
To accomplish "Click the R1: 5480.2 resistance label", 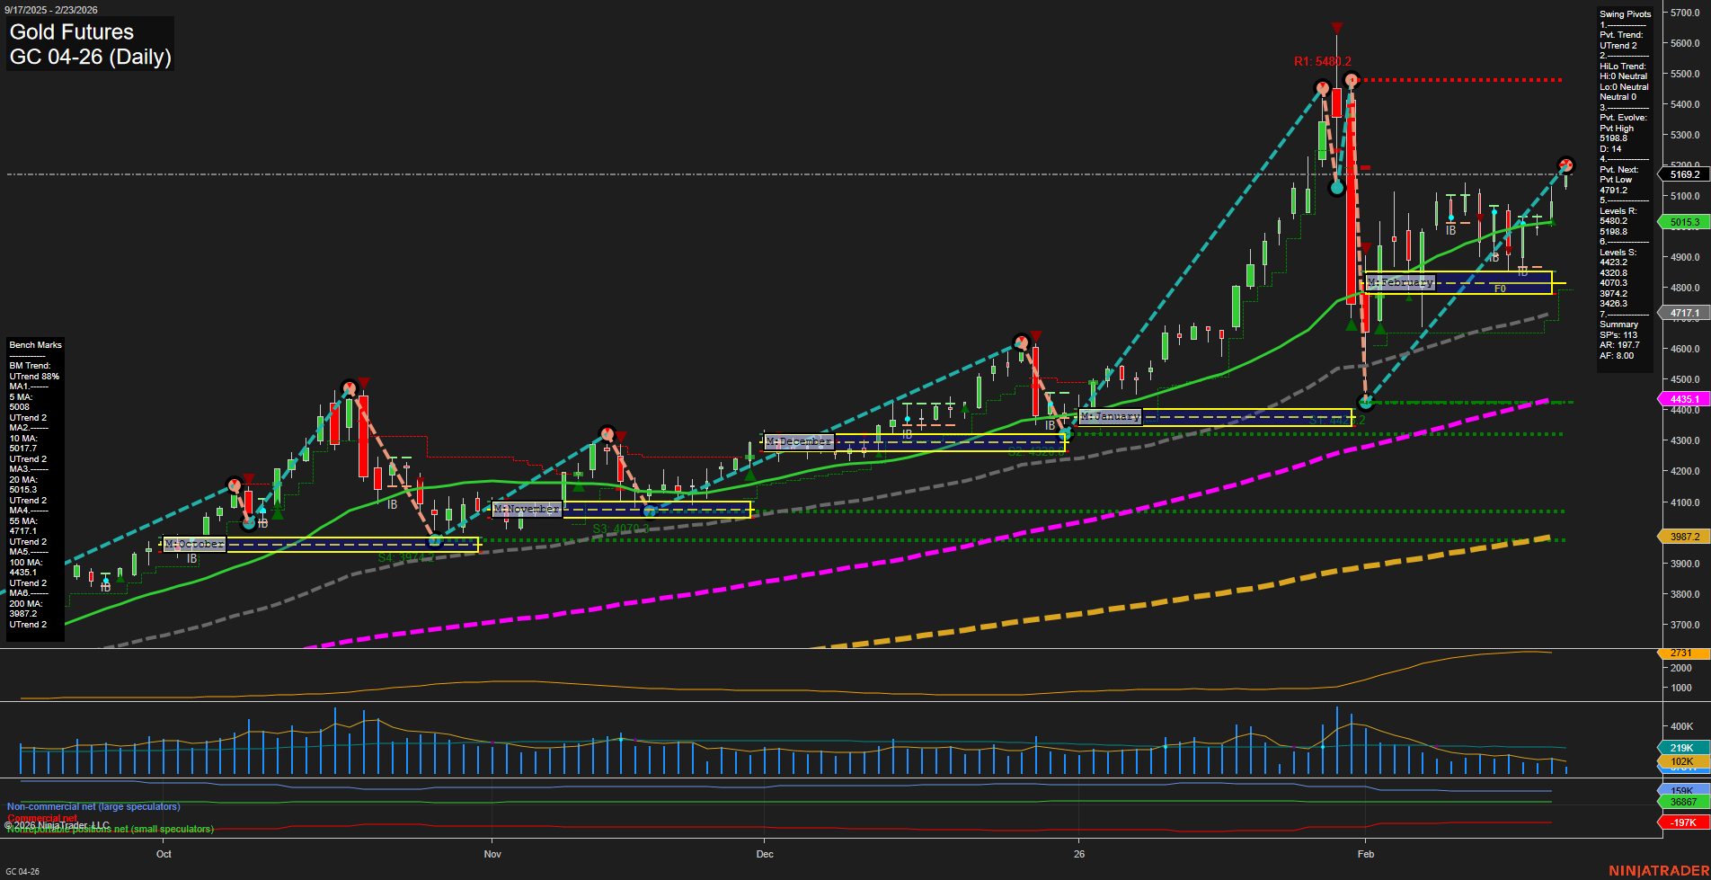I will pyautogui.click(x=1321, y=63).
